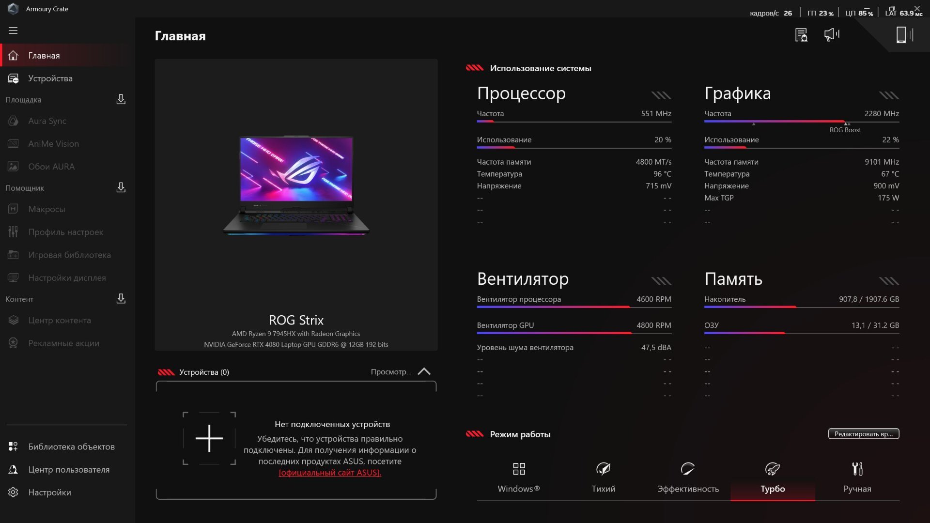Click the Редактировать edit button

pyautogui.click(x=863, y=434)
